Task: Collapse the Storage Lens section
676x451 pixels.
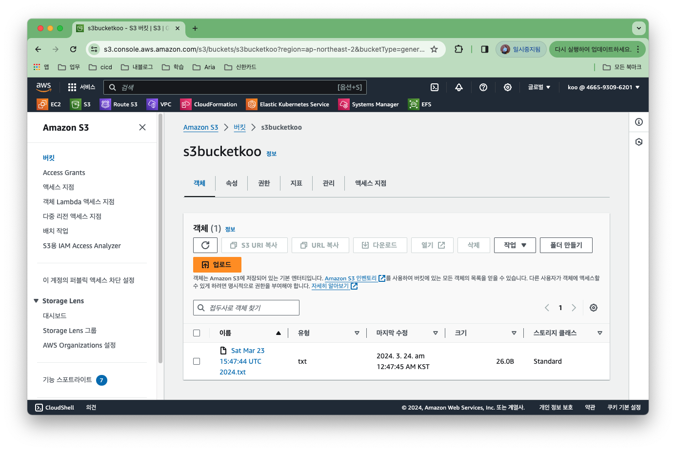Action: coord(36,301)
